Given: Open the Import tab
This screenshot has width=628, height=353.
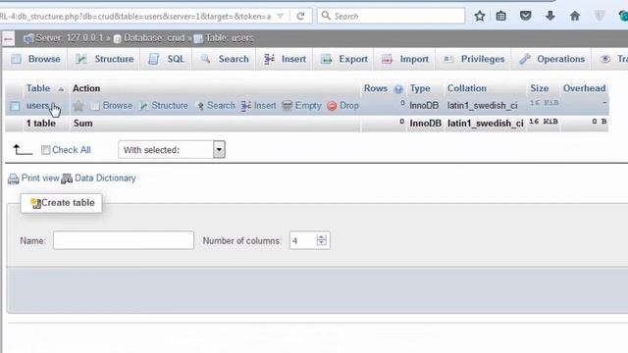Looking at the screenshot, I should point(404,59).
